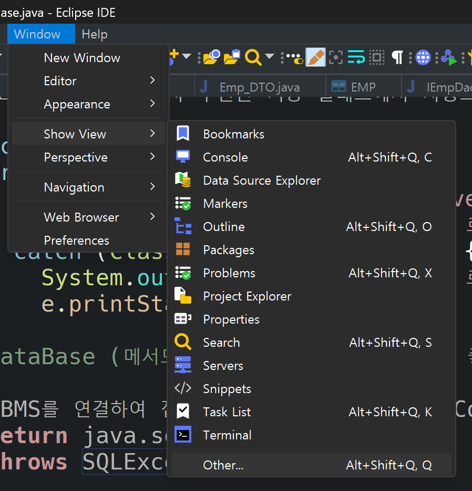Show the Console view
The height and width of the screenshot is (491, 472).
coord(312,157)
